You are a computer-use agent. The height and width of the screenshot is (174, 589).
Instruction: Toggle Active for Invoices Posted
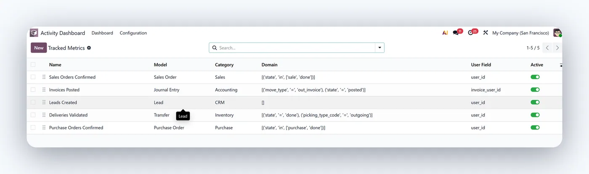coord(535,90)
